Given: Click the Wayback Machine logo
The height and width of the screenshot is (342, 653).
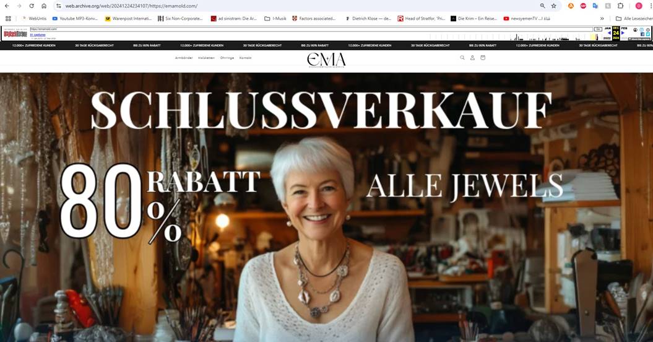Looking at the screenshot, I should [x=15, y=33].
